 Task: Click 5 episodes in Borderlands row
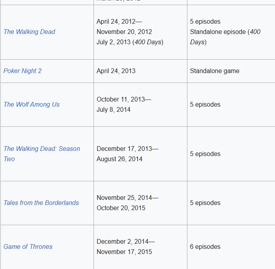click(x=205, y=203)
